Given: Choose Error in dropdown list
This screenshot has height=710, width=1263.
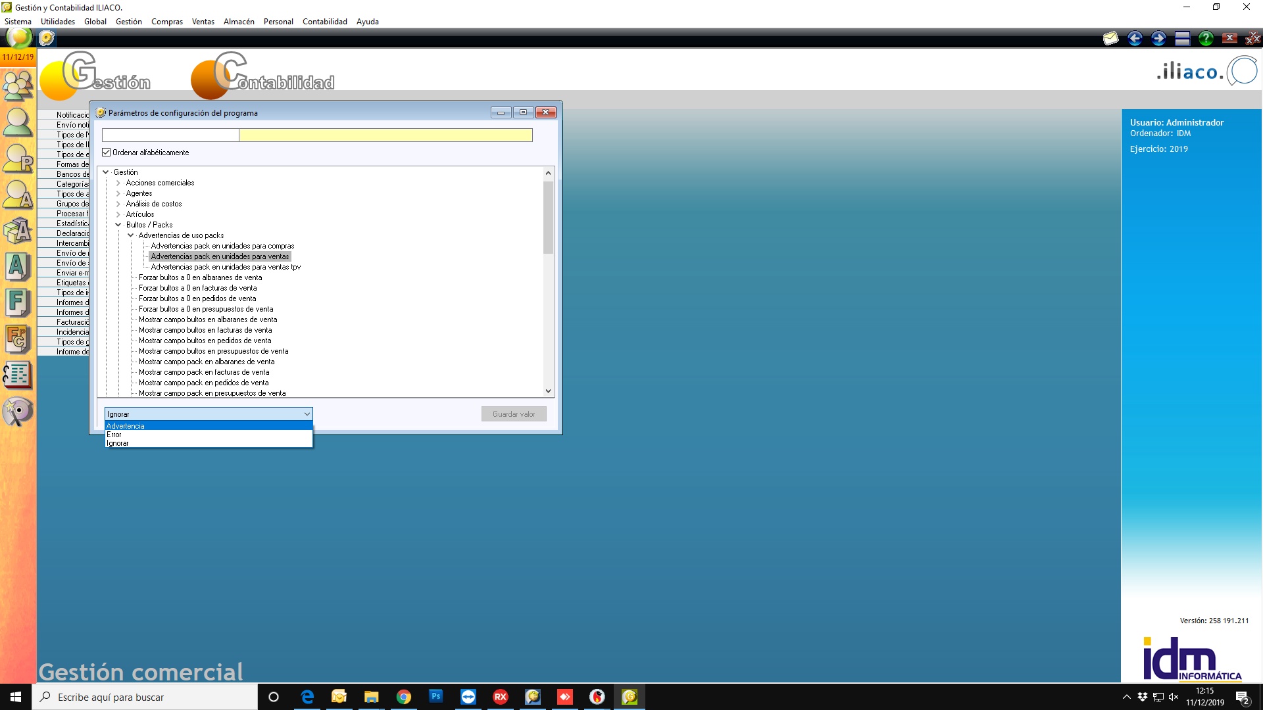Looking at the screenshot, I should click(x=209, y=435).
